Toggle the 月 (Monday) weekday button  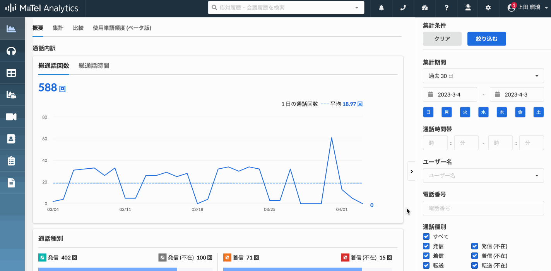tap(447, 112)
